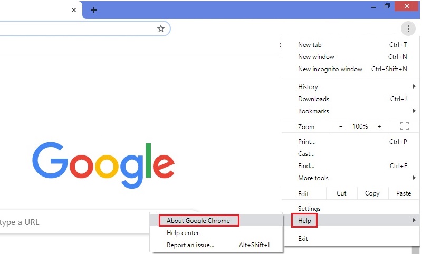Select About Google Chrome
This screenshot has height=254, width=422.
198,221
